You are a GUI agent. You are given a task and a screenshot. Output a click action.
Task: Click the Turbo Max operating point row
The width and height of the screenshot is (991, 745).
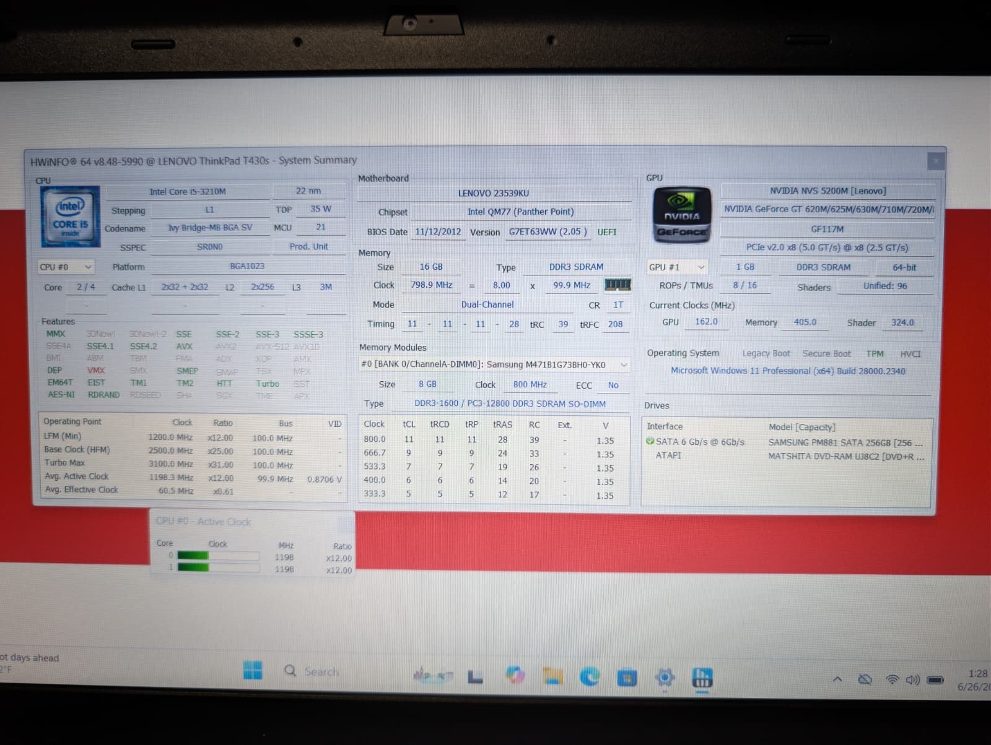pyautogui.click(x=193, y=463)
